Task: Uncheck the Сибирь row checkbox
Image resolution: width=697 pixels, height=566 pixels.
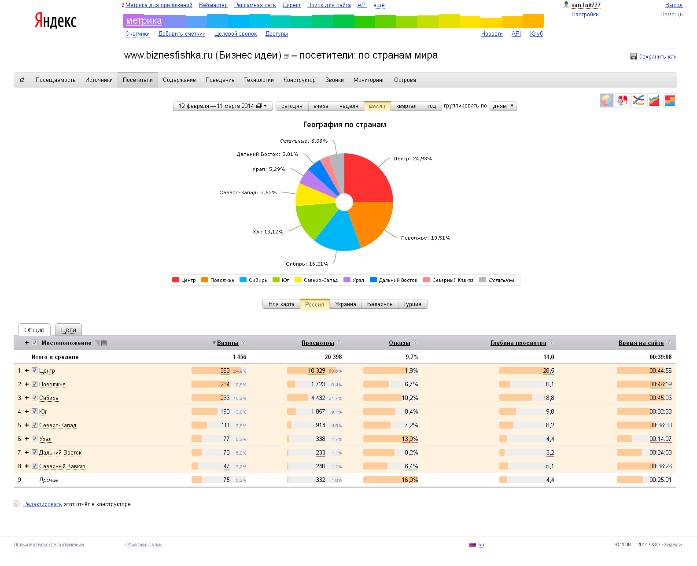Action: (34, 398)
